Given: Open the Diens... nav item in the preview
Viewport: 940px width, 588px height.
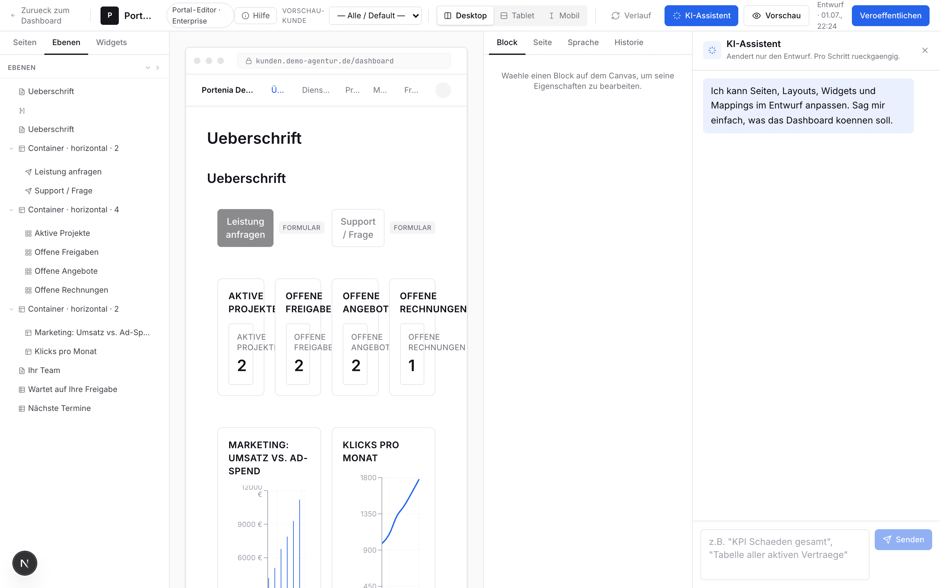Looking at the screenshot, I should coord(316,90).
